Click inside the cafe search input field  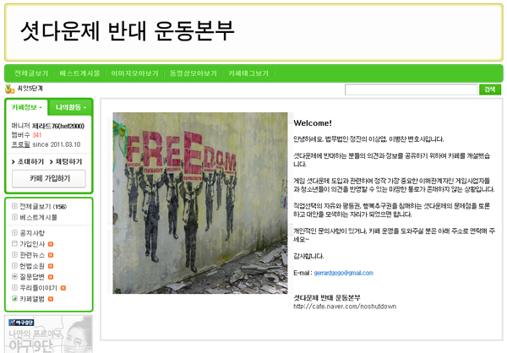click(x=411, y=90)
